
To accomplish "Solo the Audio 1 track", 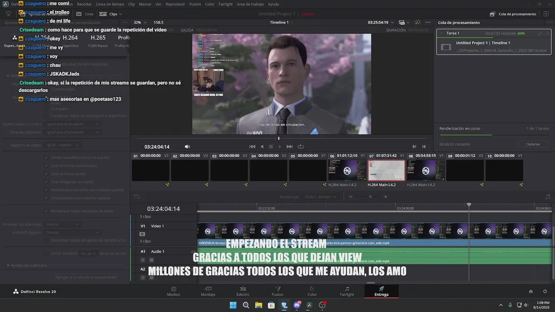I will coord(143,260).
